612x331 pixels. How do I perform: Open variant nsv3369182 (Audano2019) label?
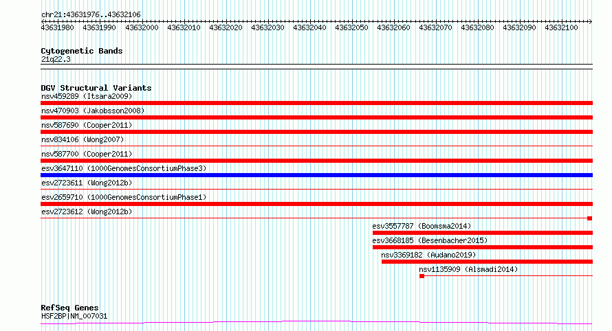coord(428,255)
